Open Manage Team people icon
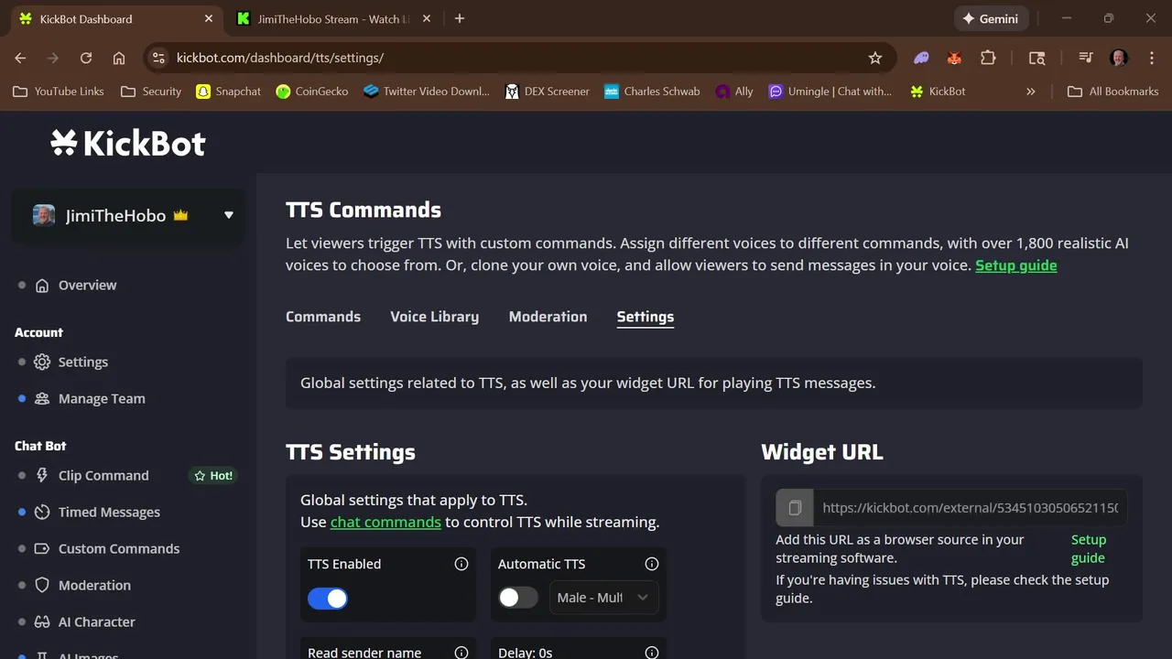 [x=42, y=399]
